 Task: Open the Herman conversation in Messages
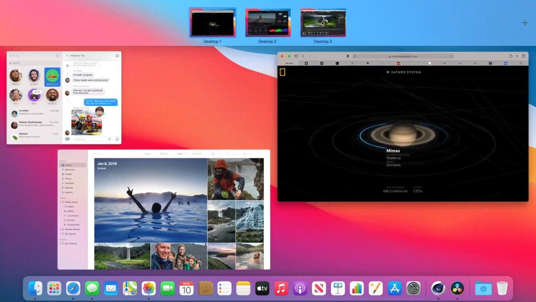pyautogui.click(x=35, y=136)
